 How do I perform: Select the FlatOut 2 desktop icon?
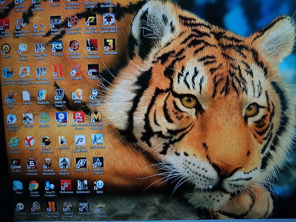(x=36, y=206)
